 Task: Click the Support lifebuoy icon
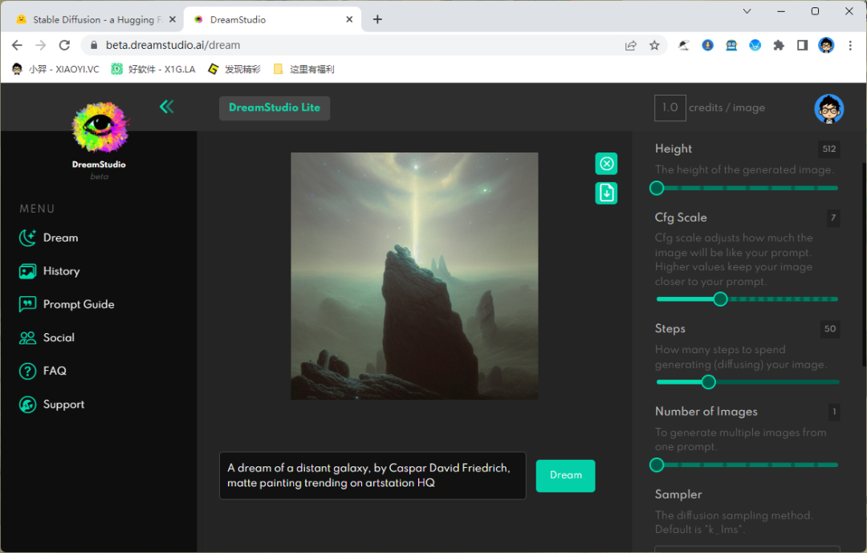point(27,405)
